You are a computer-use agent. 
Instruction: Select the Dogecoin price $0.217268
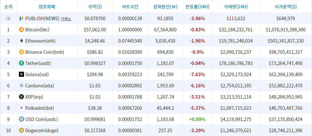tap(95, 131)
